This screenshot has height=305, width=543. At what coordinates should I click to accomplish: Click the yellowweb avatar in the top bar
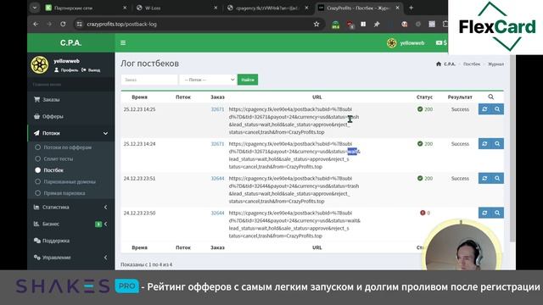pos(392,43)
